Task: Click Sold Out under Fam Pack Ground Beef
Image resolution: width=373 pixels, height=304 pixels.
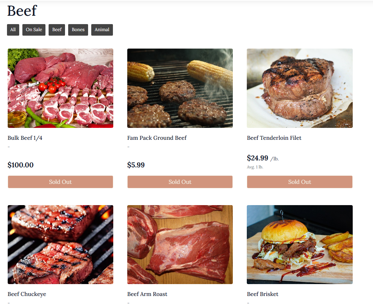Action: pyautogui.click(x=180, y=182)
